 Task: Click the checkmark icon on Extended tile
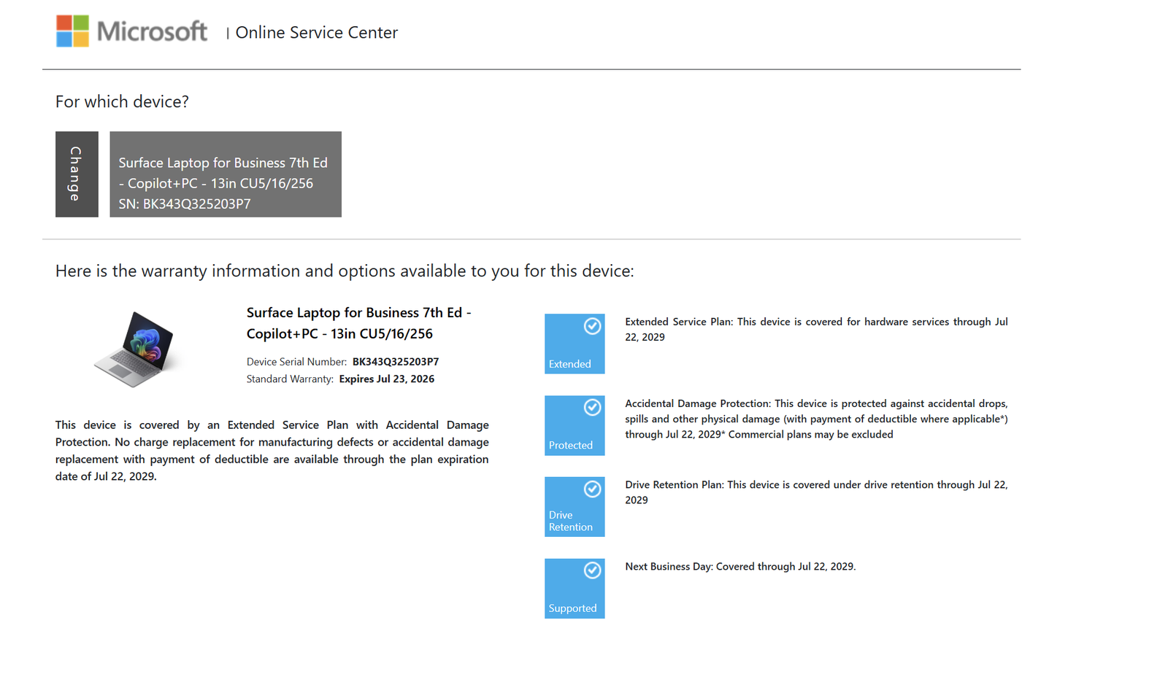tap(592, 326)
